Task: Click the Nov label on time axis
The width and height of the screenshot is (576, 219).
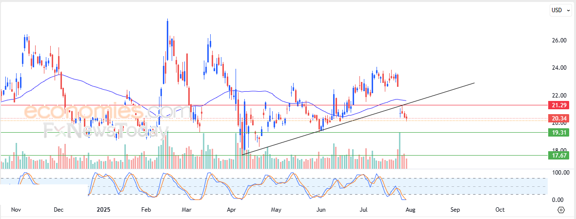Action: point(16,210)
